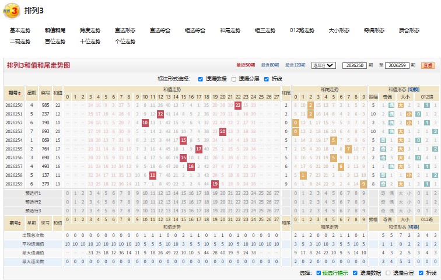Image resolution: width=441 pixels, height=280 pixels.
Task: Select 小 cell in 预选行3 row
Action: [x=409, y=211]
